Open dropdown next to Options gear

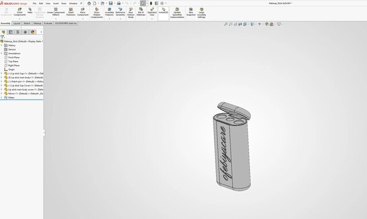(x=166, y=3)
